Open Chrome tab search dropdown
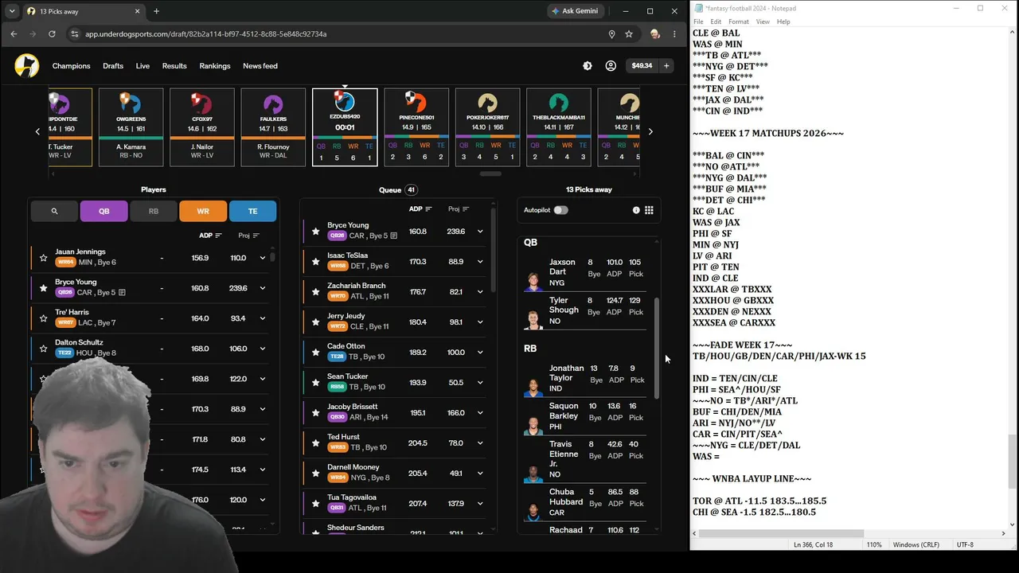1019x573 pixels. click(11, 11)
